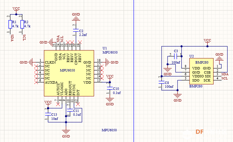Click the 0.1uf value of C11
The image size is (233, 142).
[77, 115]
